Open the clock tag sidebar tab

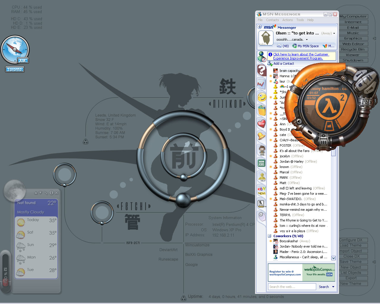(x=261, y=216)
